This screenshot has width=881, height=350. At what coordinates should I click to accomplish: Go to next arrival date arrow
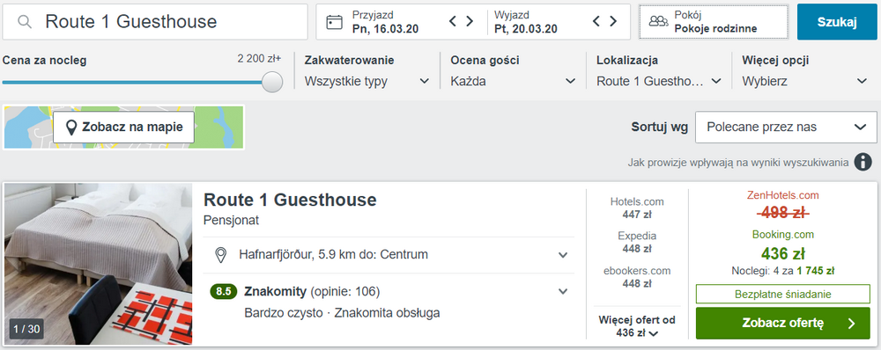coord(470,21)
